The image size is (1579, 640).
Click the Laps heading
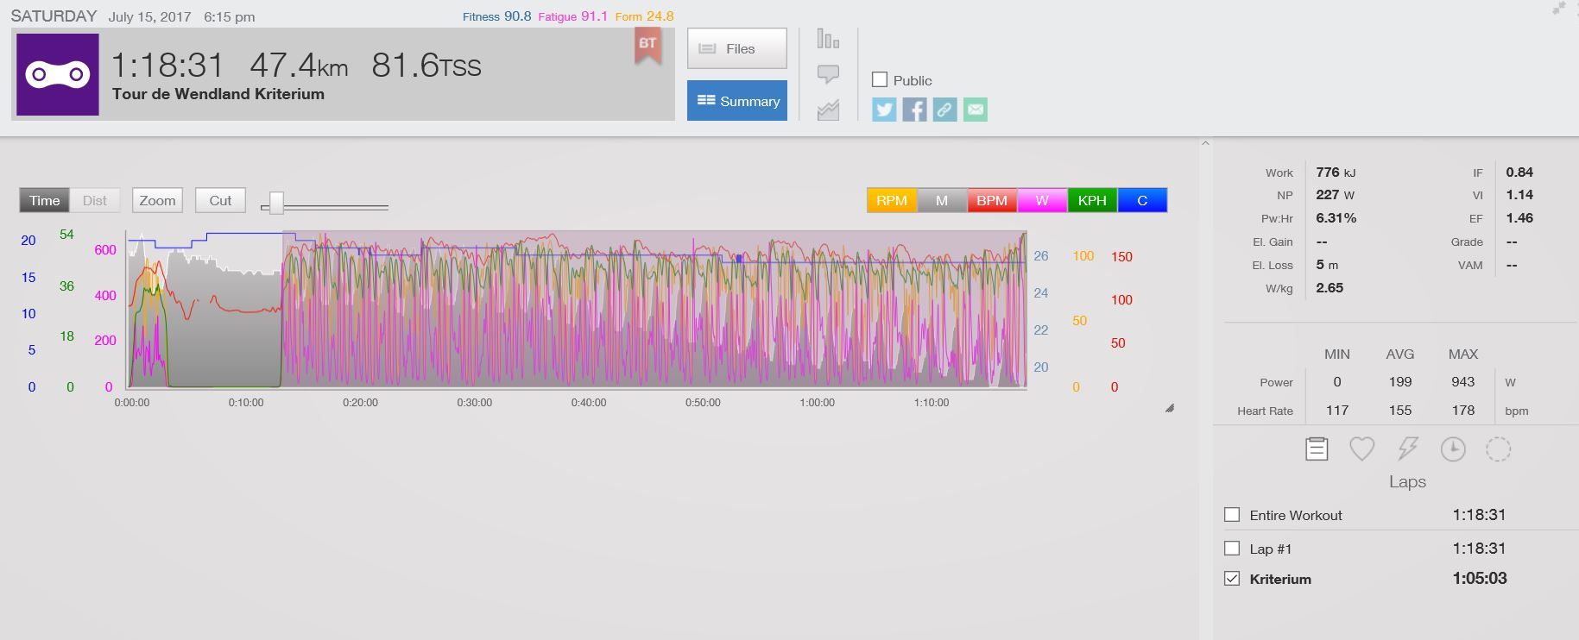tap(1407, 482)
